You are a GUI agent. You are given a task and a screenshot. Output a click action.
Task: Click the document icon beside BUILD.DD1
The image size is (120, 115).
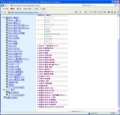pos(7,46)
